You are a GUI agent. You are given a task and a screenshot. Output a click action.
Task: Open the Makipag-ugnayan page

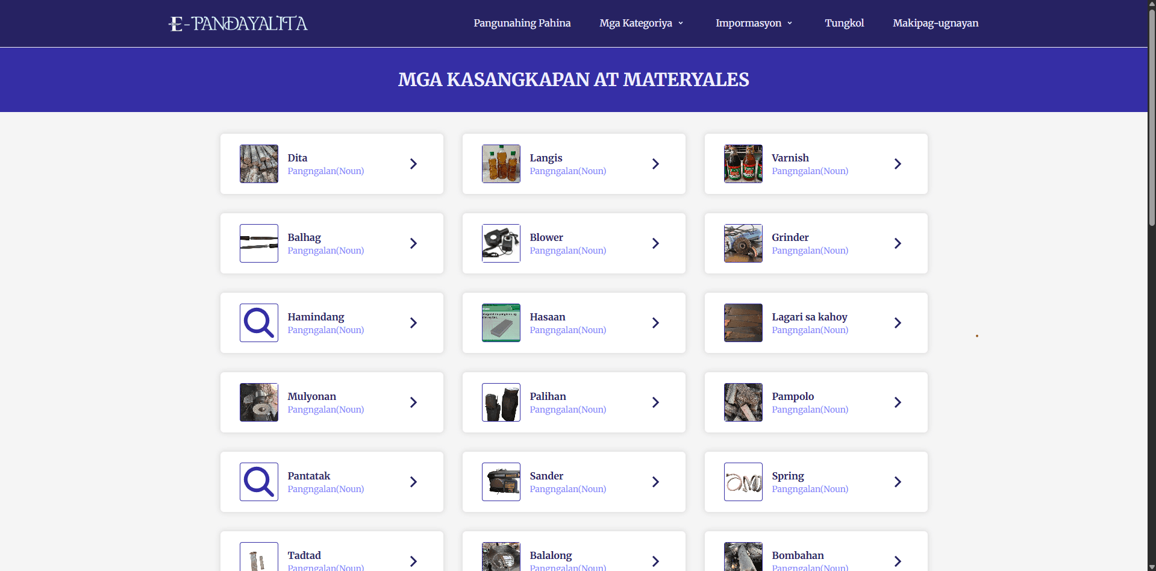(x=935, y=23)
